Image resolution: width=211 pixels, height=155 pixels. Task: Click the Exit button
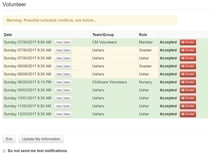pyautogui.click(x=9, y=139)
